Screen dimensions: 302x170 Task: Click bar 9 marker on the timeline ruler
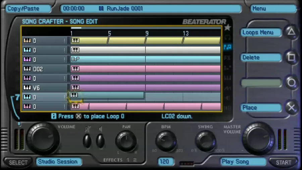point(147,33)
